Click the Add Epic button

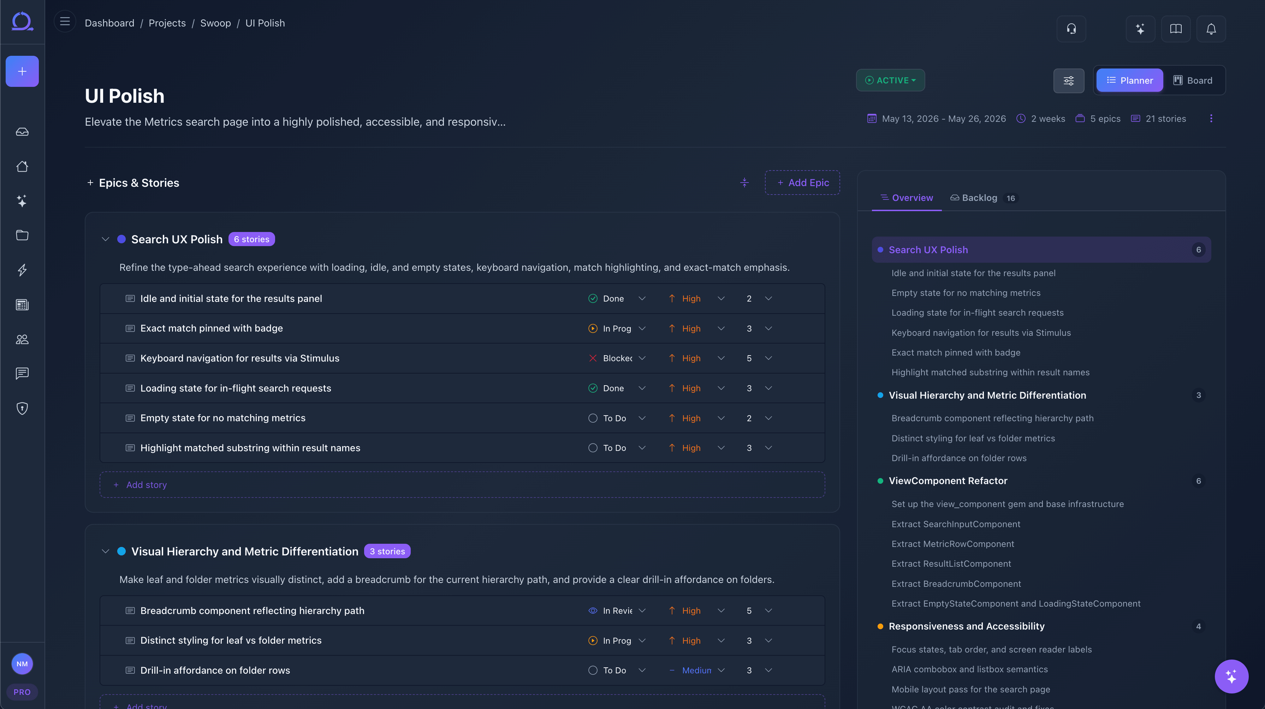(802, 183)
